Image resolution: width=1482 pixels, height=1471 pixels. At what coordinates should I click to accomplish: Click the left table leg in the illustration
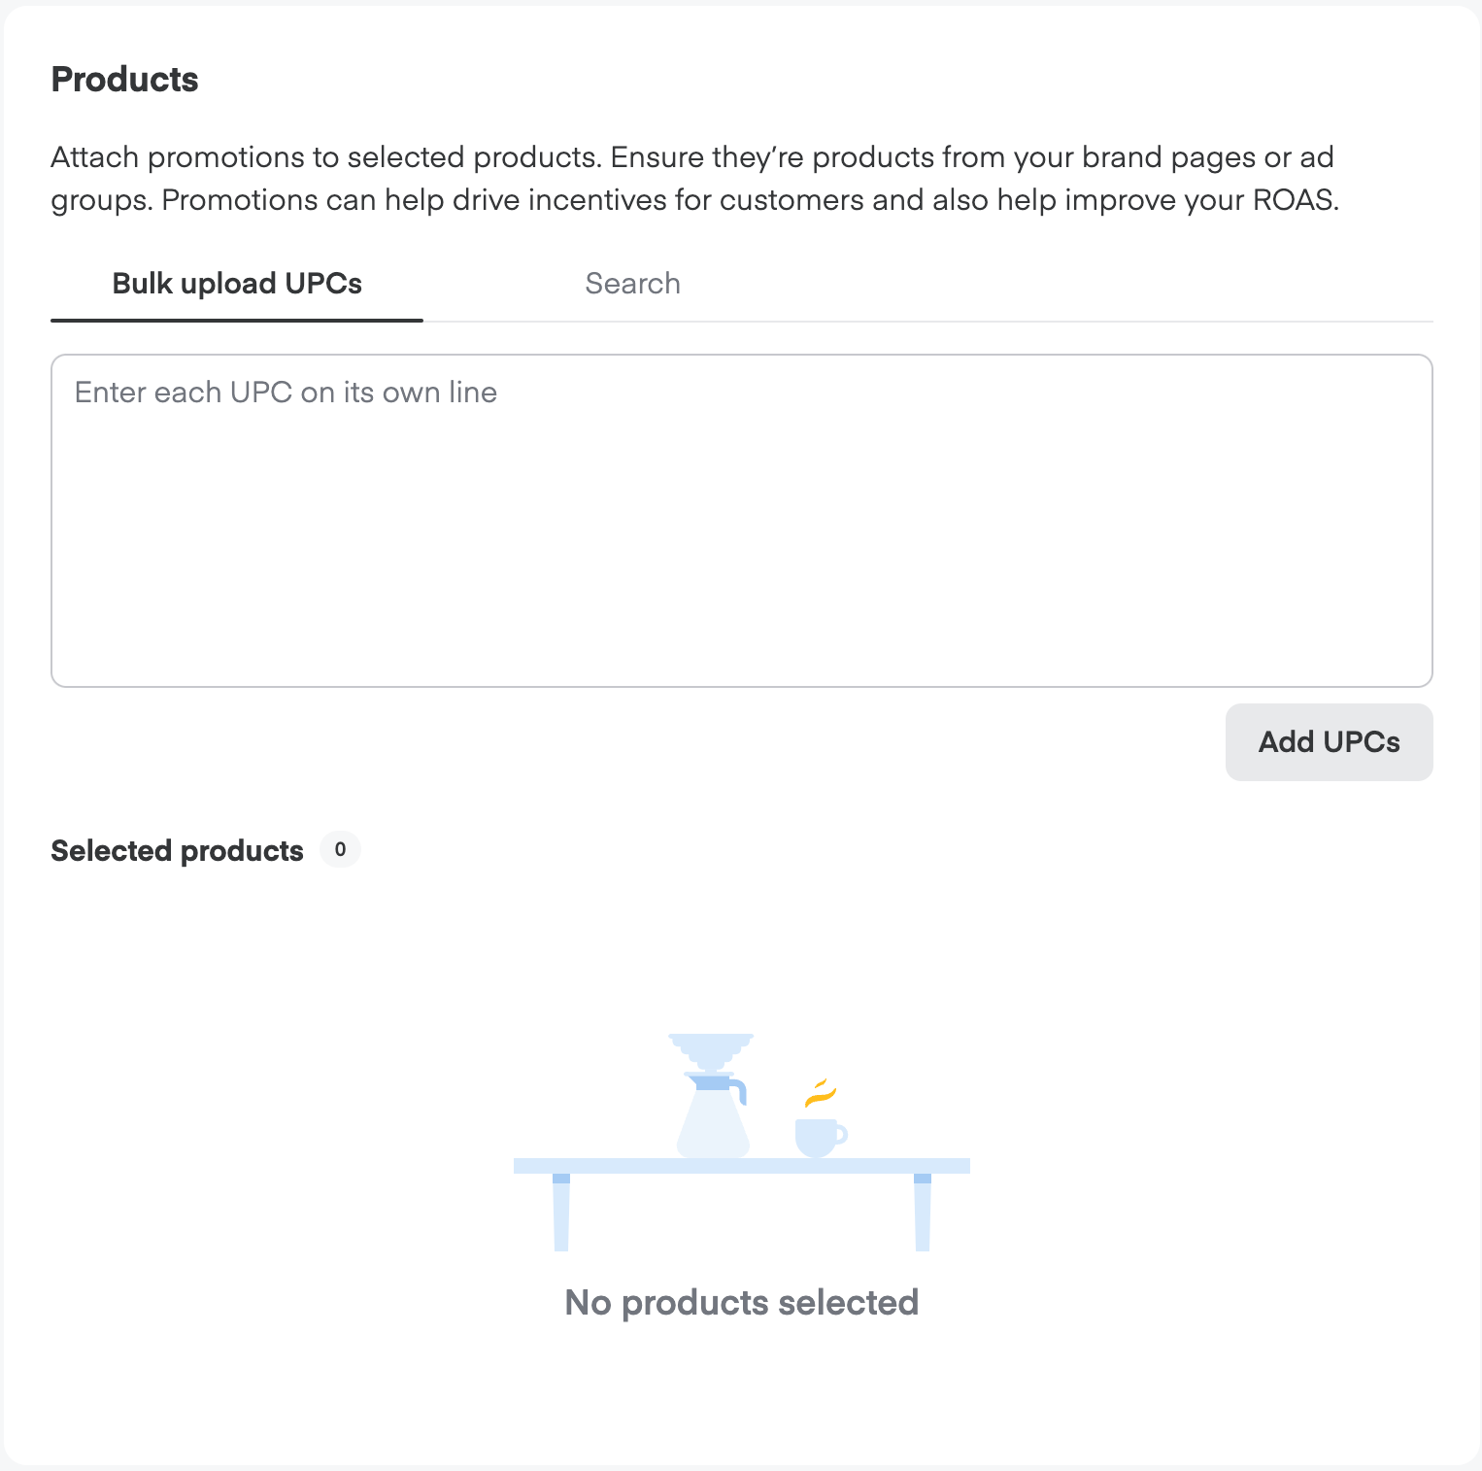click(559, 1214)
